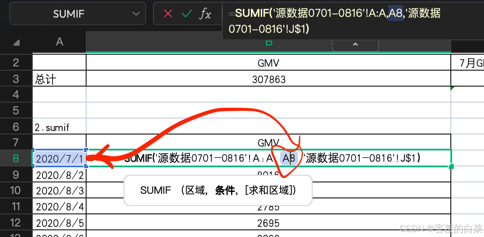The height and width of the screenshot is (237, 484).
Task: Click date cell 2020/8/5
Action: coord(59,223)
